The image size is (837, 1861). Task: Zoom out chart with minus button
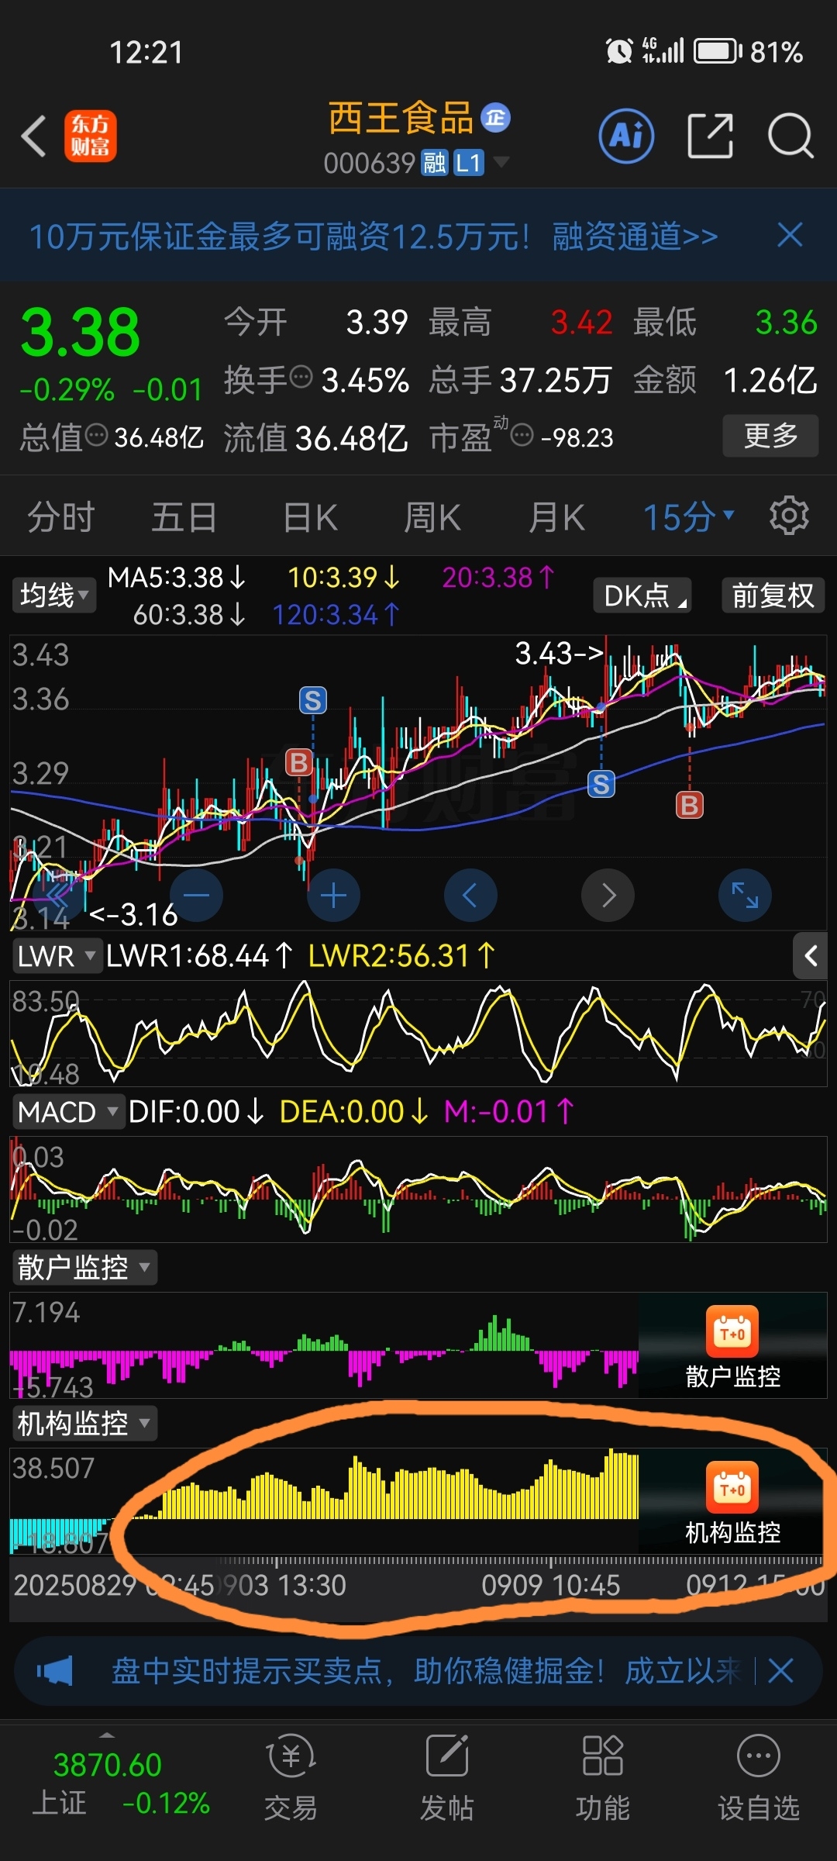pos(196,896)
